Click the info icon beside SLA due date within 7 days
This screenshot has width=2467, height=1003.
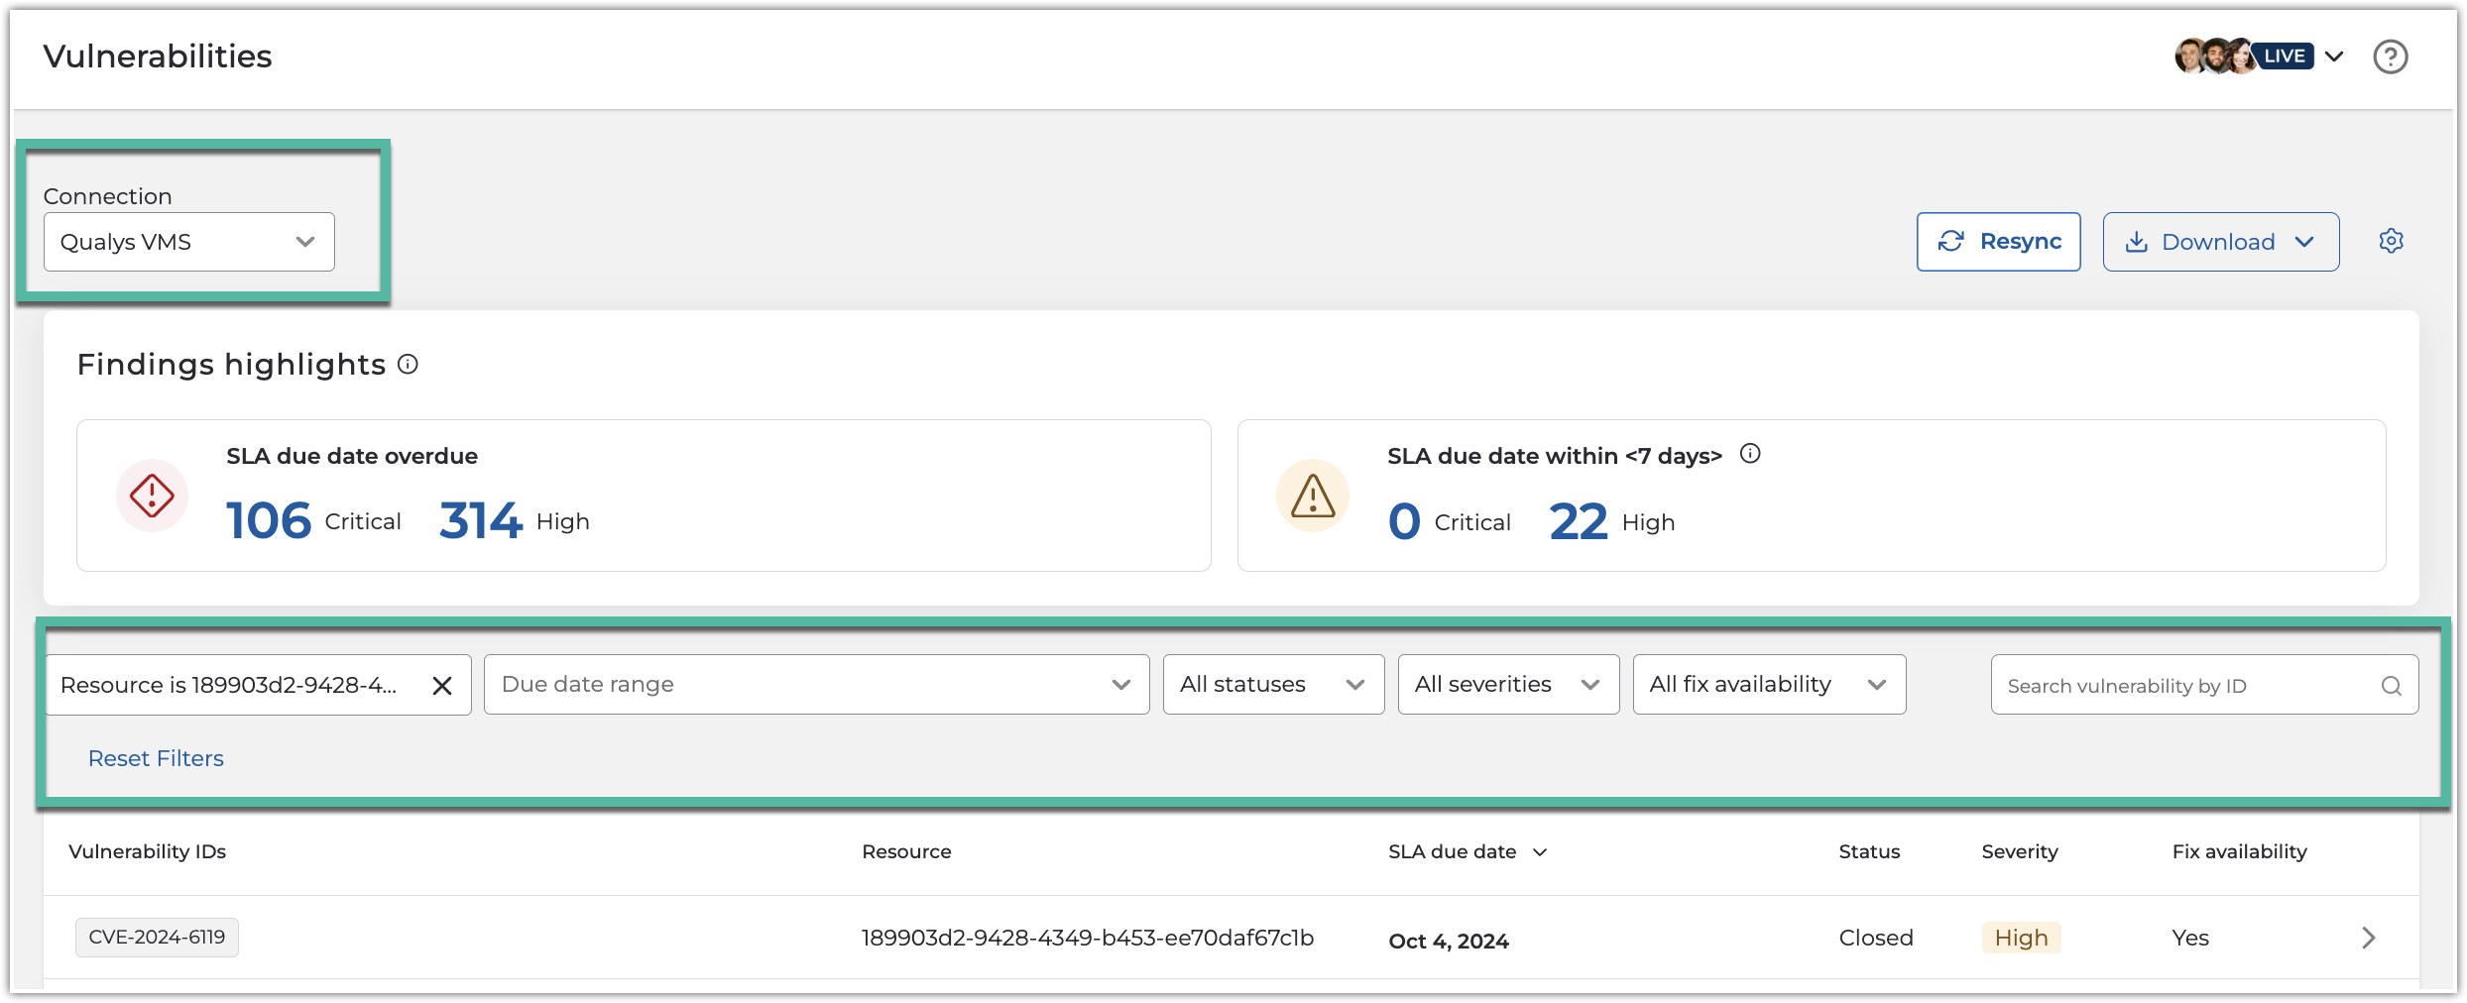[x=1751, y=455]
